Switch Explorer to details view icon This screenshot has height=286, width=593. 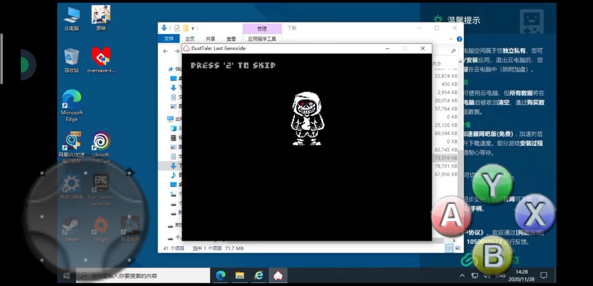click(x=449, y=248)
